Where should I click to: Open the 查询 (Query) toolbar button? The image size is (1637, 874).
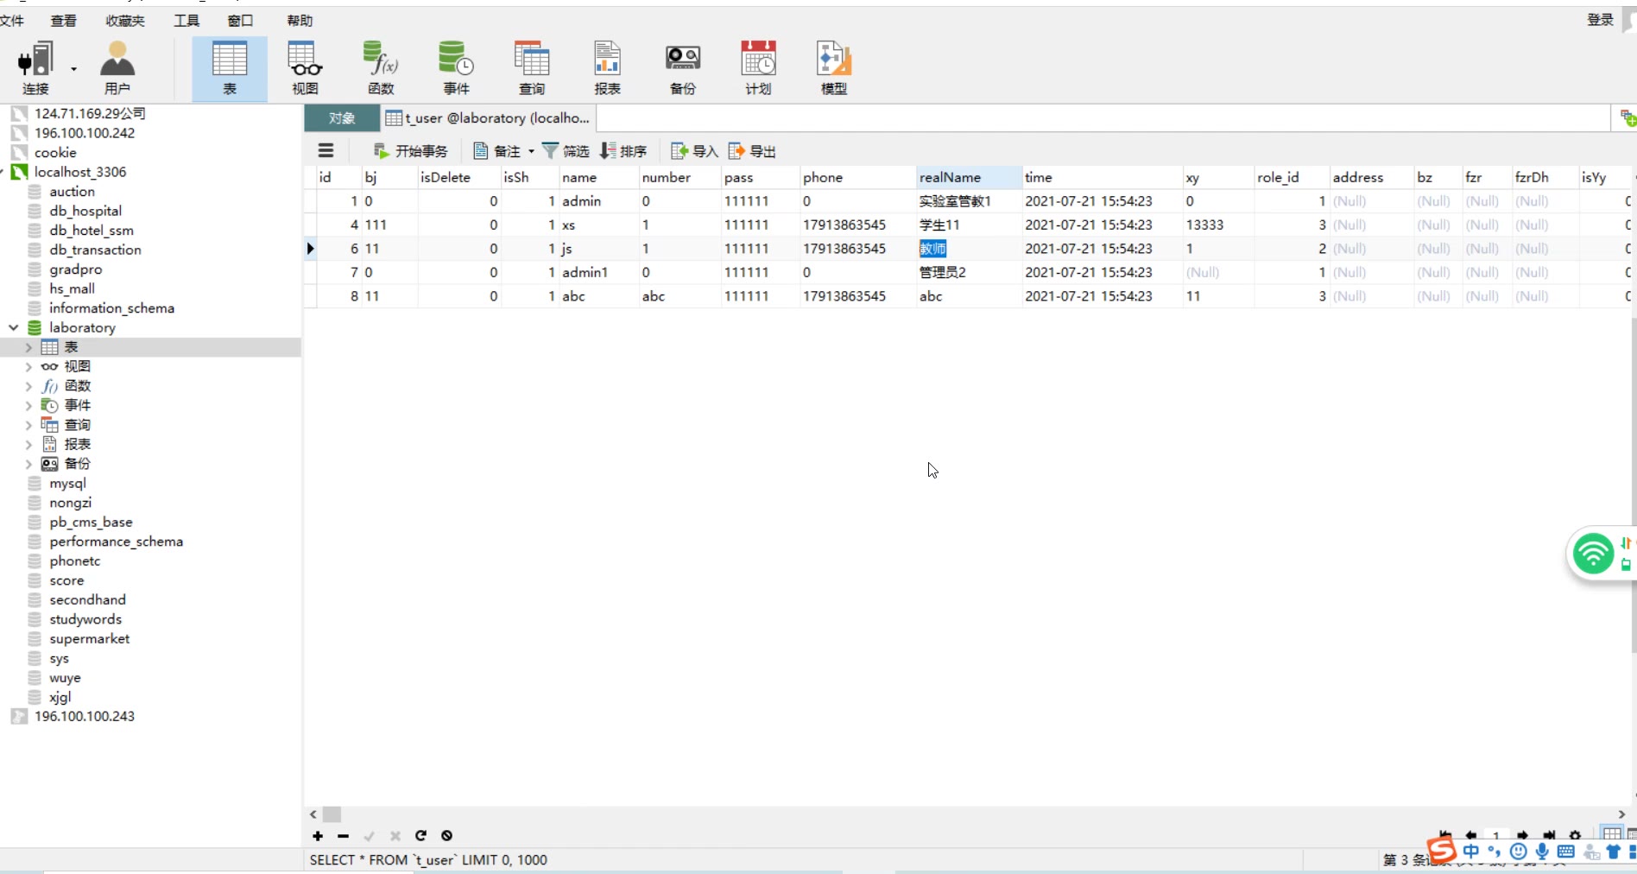click(x=532, y=68)
